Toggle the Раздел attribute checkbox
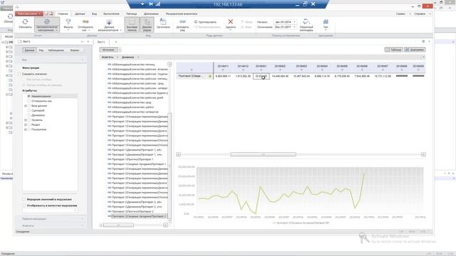Screen dimensions: 456x256 click(x=28, y=124)
